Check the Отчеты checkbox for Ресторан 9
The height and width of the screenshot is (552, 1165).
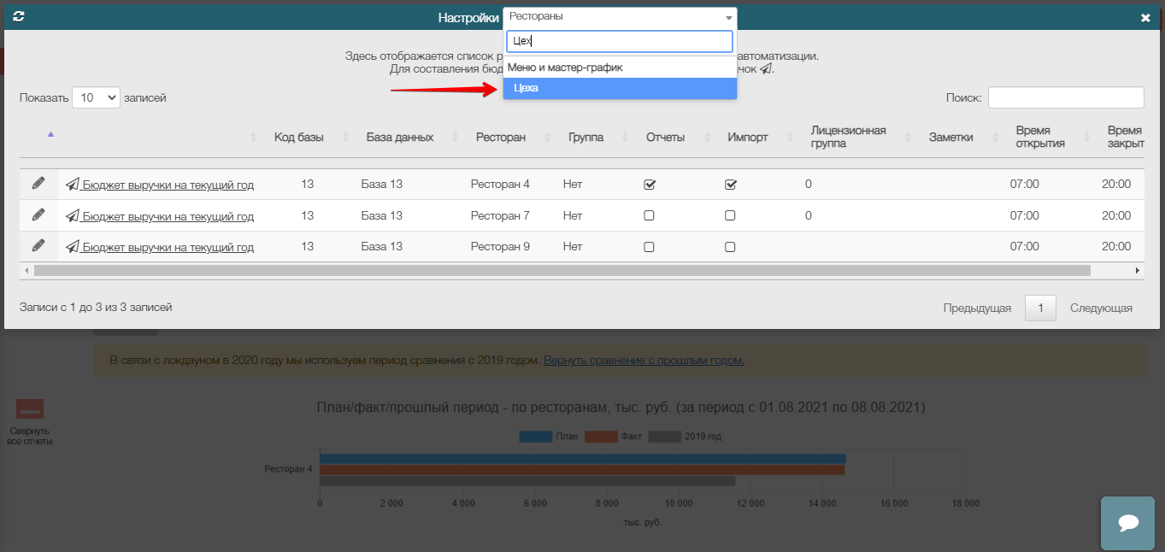pyautogui.click(x=649, y=247)
